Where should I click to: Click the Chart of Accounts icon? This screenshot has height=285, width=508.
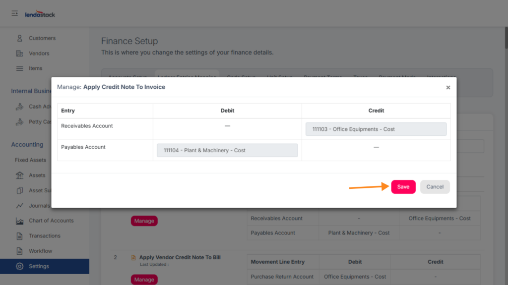click(20, 221)
